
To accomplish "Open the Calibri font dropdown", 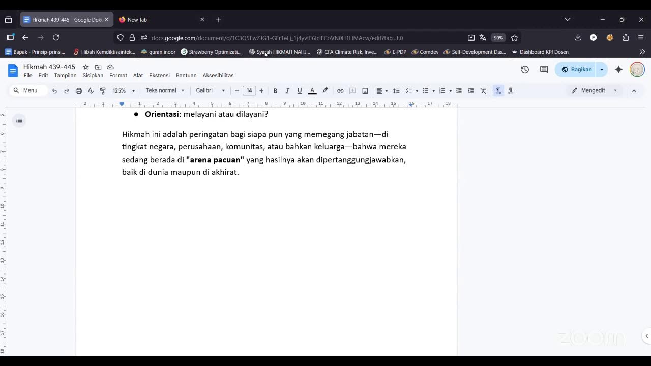I will (211, 90).
